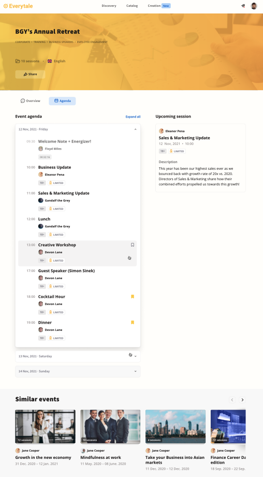263x477 pixels.
Task: Expand the 14 Nov Sunday agenda
Action: tap(135, 371)
